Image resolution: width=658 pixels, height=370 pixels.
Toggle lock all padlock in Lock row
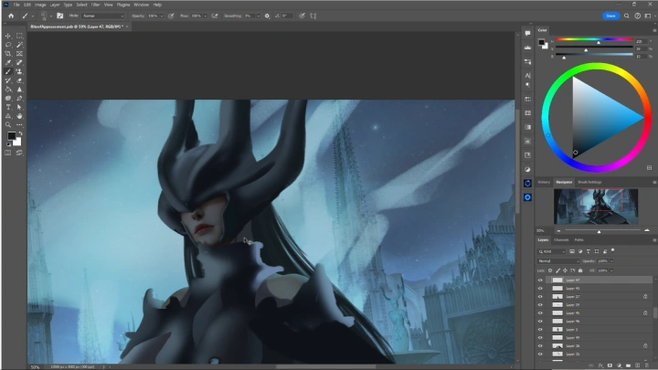pos(580,270)
